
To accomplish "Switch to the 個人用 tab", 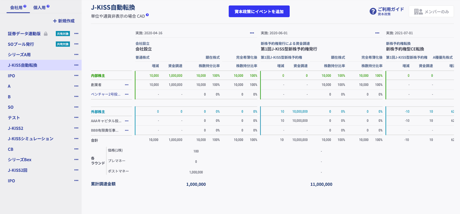I will 39,7.
